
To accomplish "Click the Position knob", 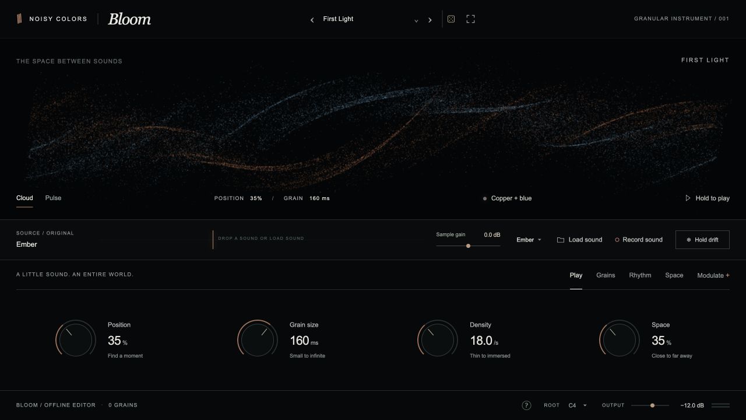I will [x=76, y=339].
